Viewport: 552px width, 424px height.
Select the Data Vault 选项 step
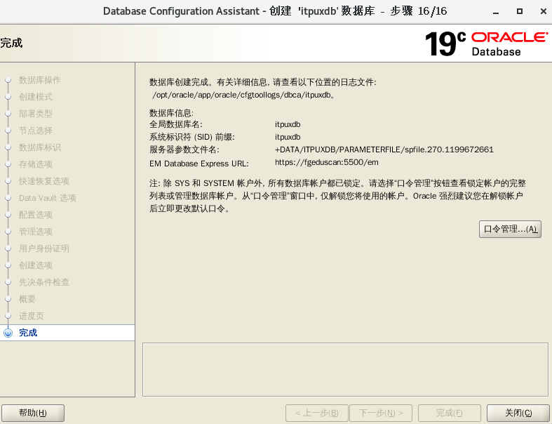[48, 198]
